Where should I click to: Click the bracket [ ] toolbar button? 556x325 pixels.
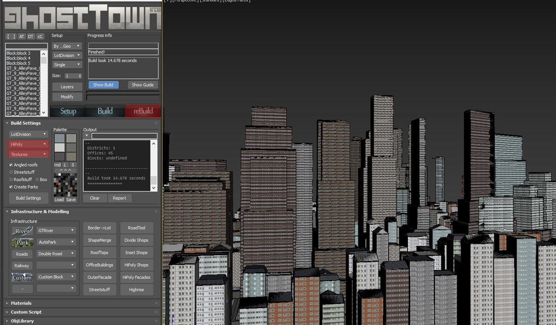(11, 36)
